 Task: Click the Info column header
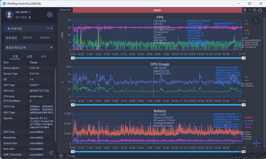[6, 62]
